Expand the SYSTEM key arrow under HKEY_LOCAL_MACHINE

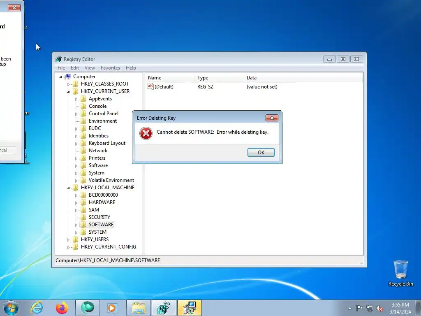[76, 232]
